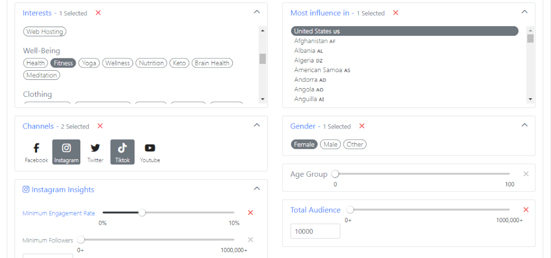Select Anguilla in country list

tap(405, 99)
